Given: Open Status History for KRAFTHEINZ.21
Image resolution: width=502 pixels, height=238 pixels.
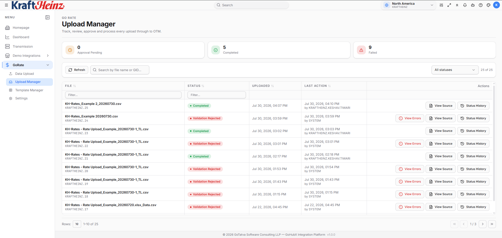Looking at the screenshot, I should click(x=473, y=156).
